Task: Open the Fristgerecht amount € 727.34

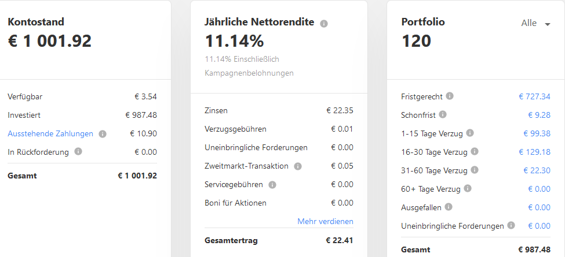Action: point(534,96)
